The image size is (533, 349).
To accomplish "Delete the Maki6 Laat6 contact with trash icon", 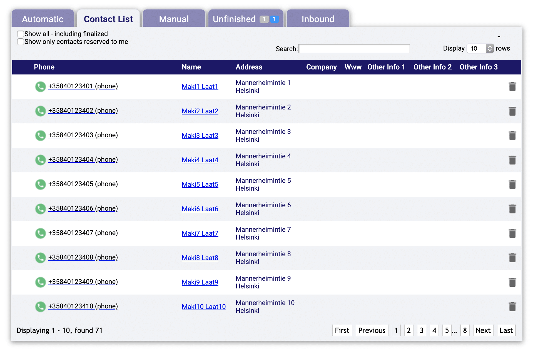I will pos(512,209).
